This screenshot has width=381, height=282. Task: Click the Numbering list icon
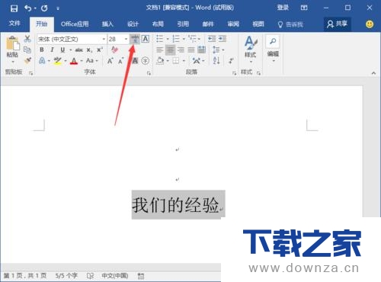coord(176,39)
